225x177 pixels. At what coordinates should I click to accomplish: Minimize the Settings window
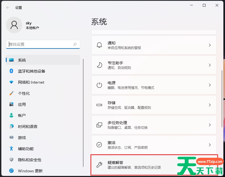191,5
